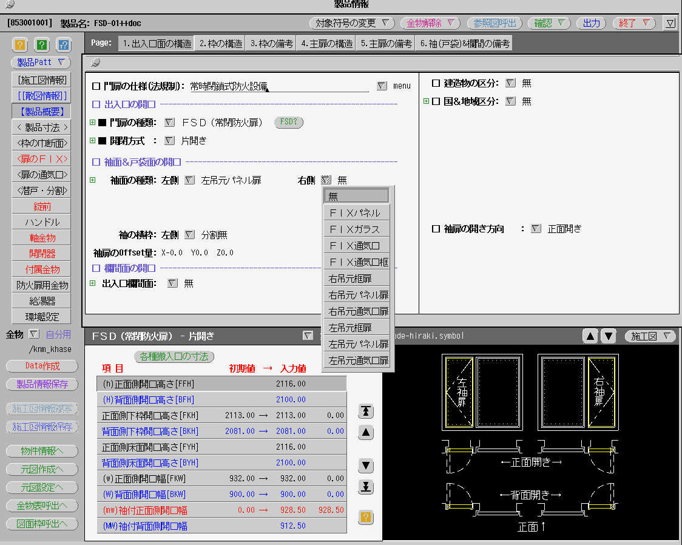The width and height of the screenshot is (682, 545).
Task: Click the yellow question mark help icon
Action: (20, 45)
